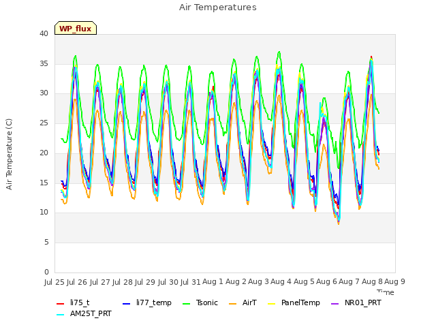Viewport: 436px width, 327px height.
Task: Click the Air Temperature (C) axis title
Action: [9, 154]
